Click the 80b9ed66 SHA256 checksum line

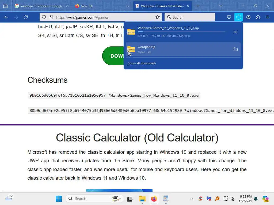[151, 111]
